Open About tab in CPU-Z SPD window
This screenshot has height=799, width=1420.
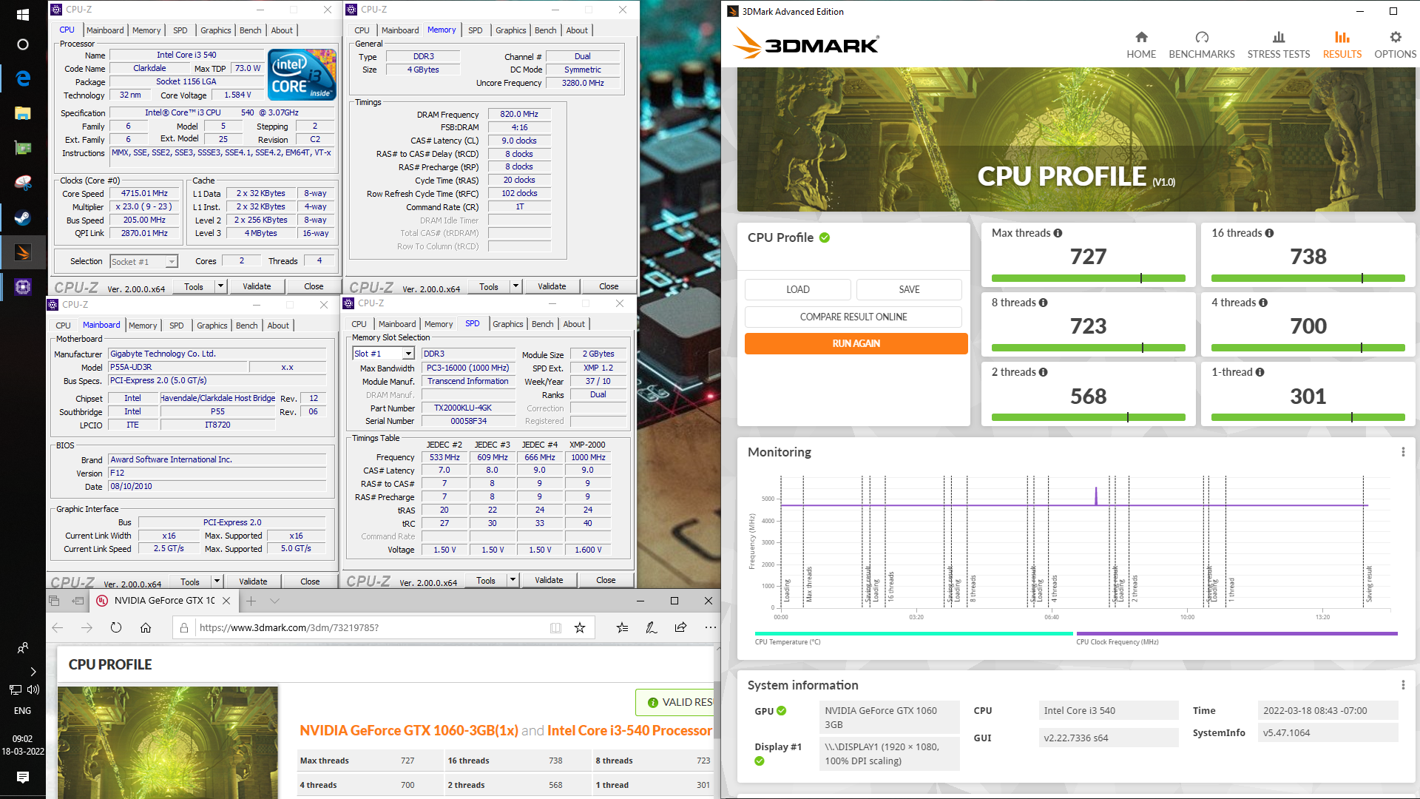pos(574,324)
